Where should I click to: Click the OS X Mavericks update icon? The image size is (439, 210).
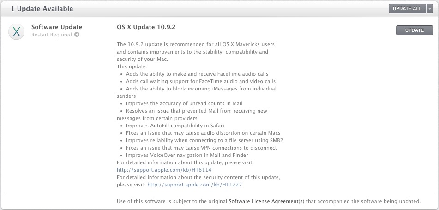click(16, 32)
